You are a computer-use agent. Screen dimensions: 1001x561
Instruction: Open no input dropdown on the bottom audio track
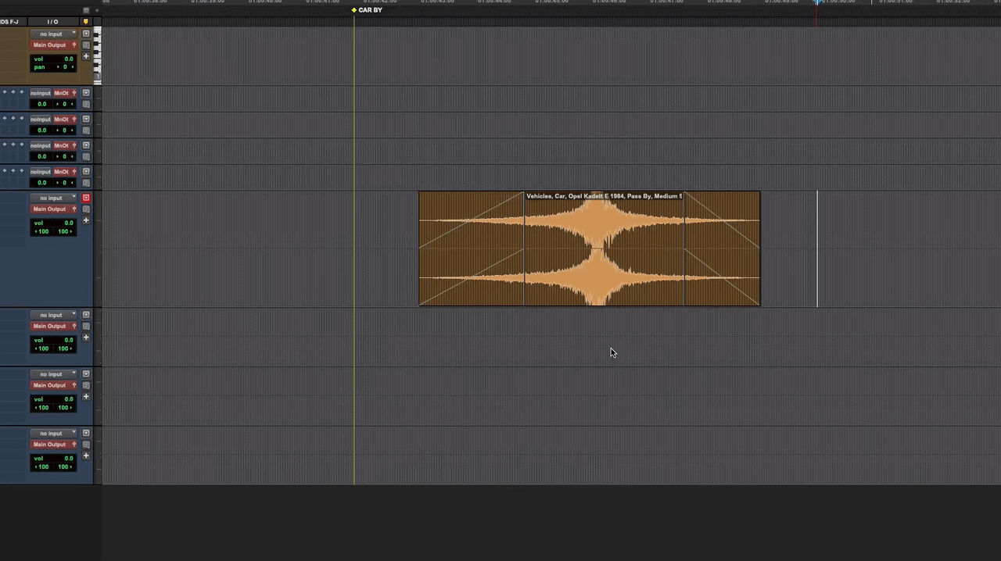(53, 434)
